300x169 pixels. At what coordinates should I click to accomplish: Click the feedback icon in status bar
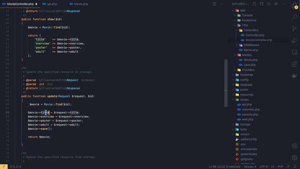[288, 167]
